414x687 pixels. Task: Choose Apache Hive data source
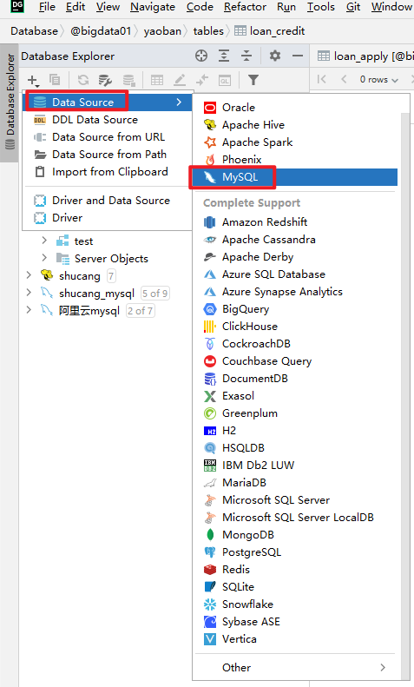296,125
